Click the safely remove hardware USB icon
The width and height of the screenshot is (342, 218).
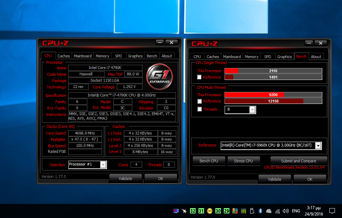(x=252, y=211)
